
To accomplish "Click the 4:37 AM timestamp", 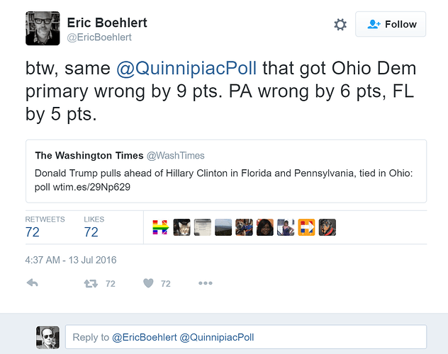I will click(71, 260).
